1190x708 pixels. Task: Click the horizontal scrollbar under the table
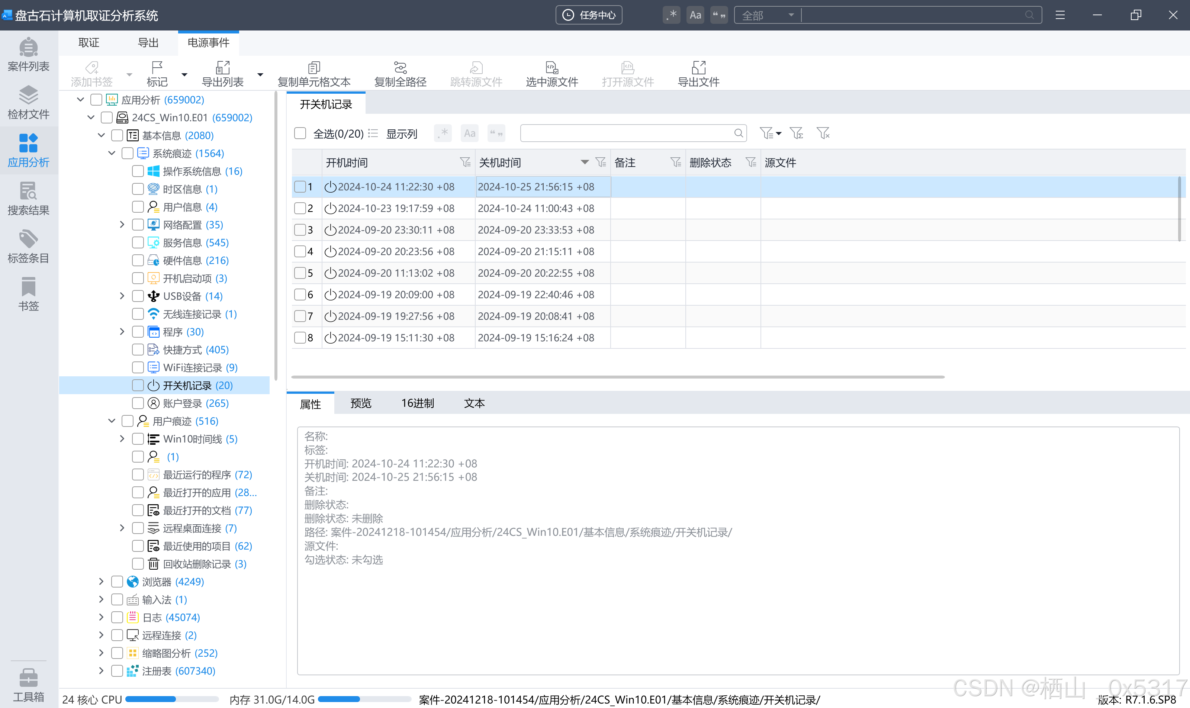point(617,377)
